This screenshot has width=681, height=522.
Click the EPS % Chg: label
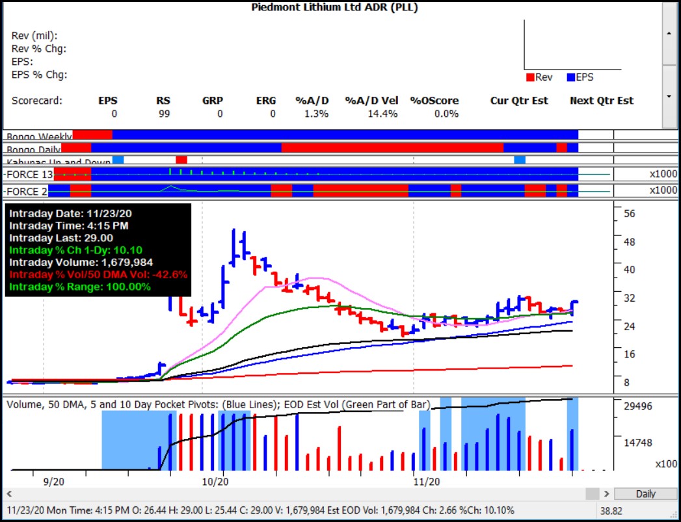[40, 75]
